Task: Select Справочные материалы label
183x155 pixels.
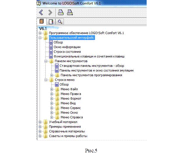Action: (67, 131)
